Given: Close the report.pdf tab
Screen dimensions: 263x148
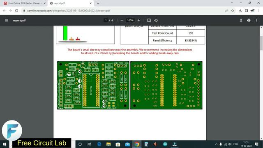Looking at the screenshot, I should pyautogui.click(x=90, y=3).
